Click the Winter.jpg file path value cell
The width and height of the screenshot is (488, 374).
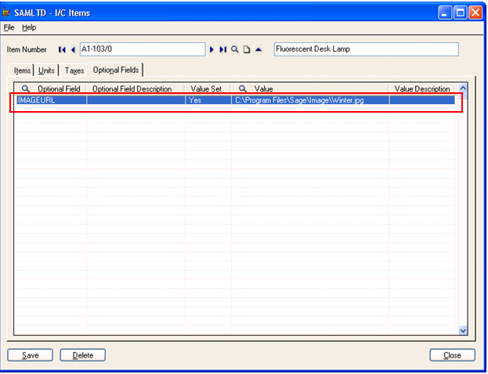coord(310,100)
